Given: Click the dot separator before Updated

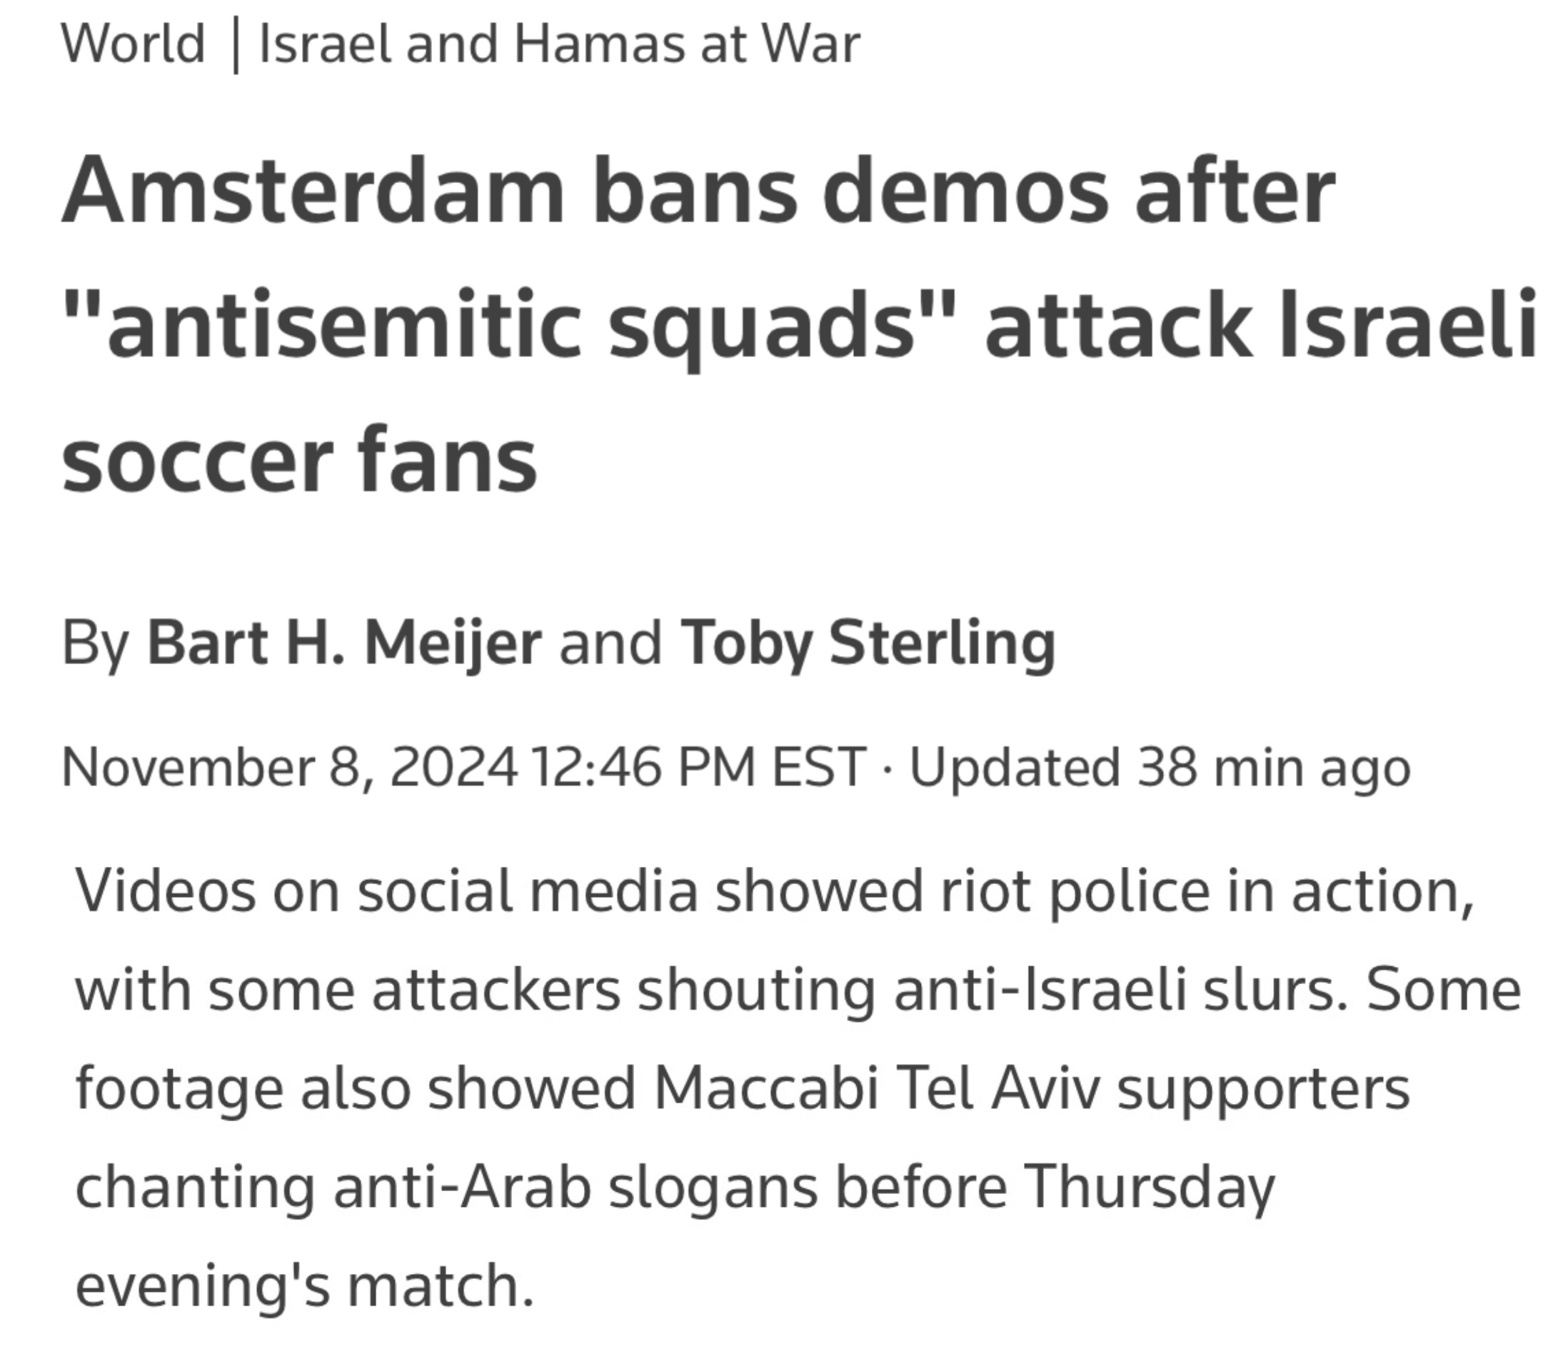Looking at the screenshot, I should [888, 769].
